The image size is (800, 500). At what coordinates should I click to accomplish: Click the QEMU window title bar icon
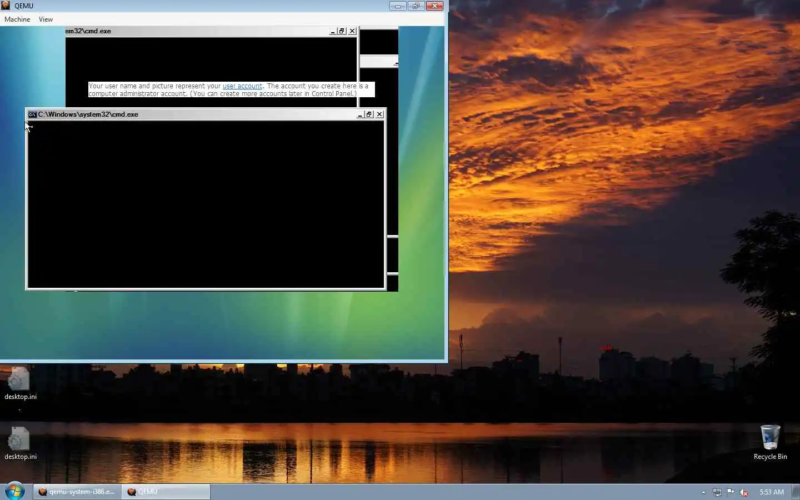coord(6,6)
